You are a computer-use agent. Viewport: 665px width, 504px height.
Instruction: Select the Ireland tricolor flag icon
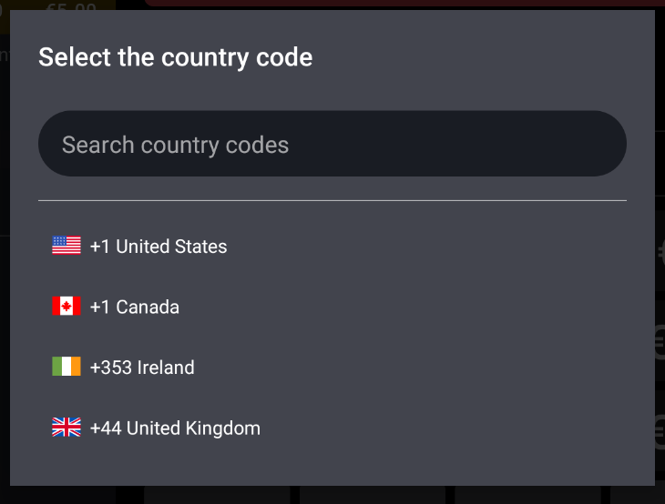click(66, 368)
